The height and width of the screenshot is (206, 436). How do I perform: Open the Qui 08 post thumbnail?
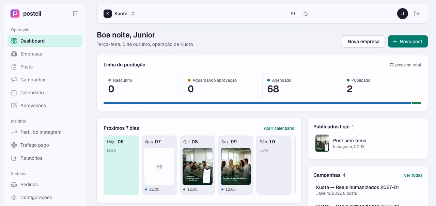(x=198, y=167)
